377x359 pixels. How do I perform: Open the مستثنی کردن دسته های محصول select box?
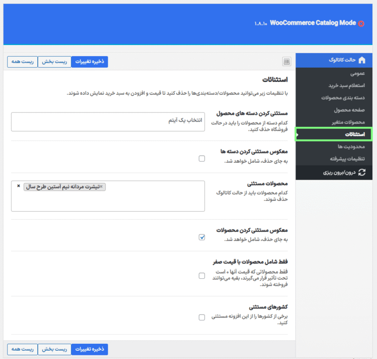[x=108, y=122]
